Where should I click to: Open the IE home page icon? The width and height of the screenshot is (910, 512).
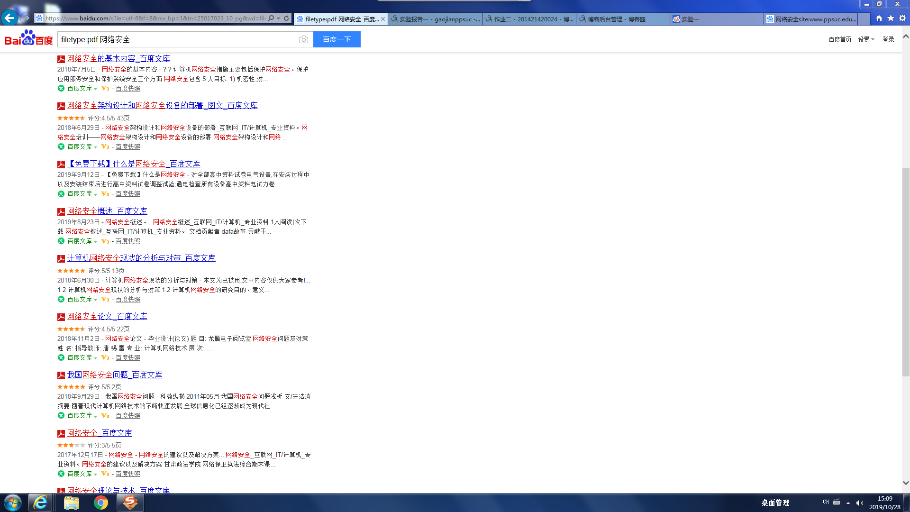879,18
